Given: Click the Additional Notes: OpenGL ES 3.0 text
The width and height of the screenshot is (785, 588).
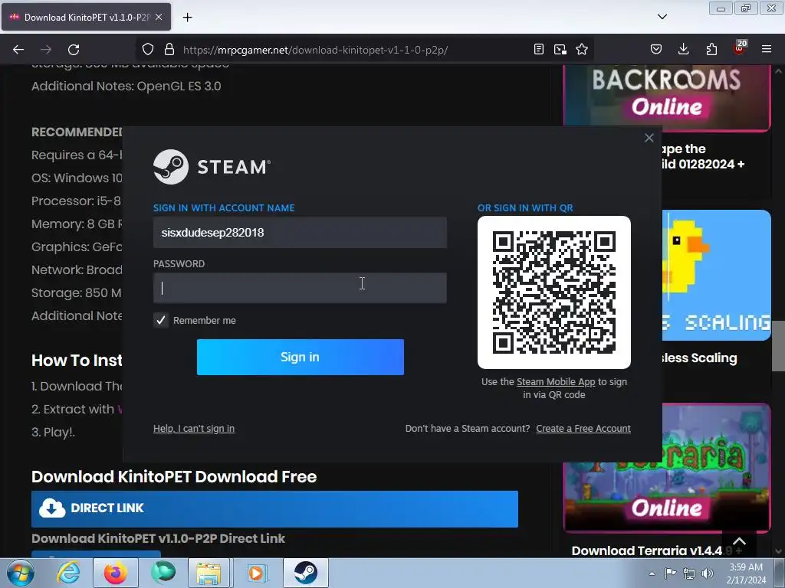Looking at the screenshot, I should [126, 86].
